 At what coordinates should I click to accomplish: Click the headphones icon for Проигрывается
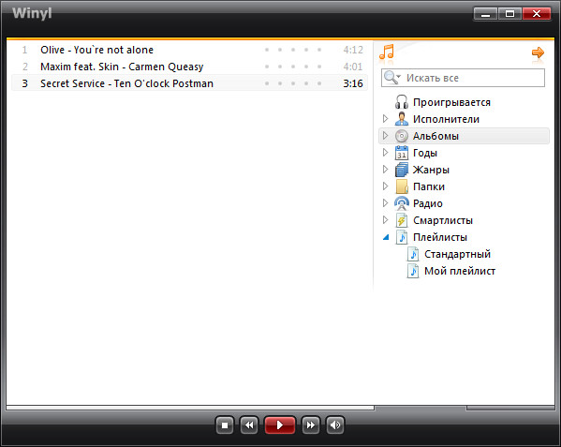(x=402, y=102)
